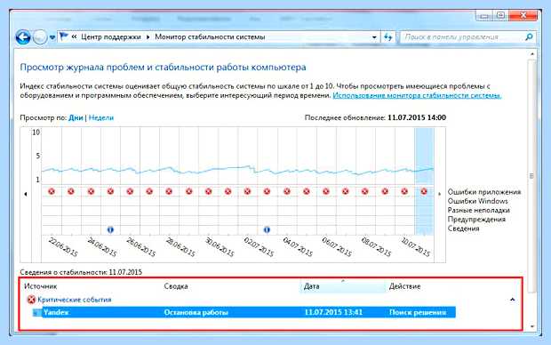This screenshot has height=345, width=551.
Task: Click the Последнее обновление 11.07.2015 14:00 text
Action: pyautogui.click(x=375, y=117)
